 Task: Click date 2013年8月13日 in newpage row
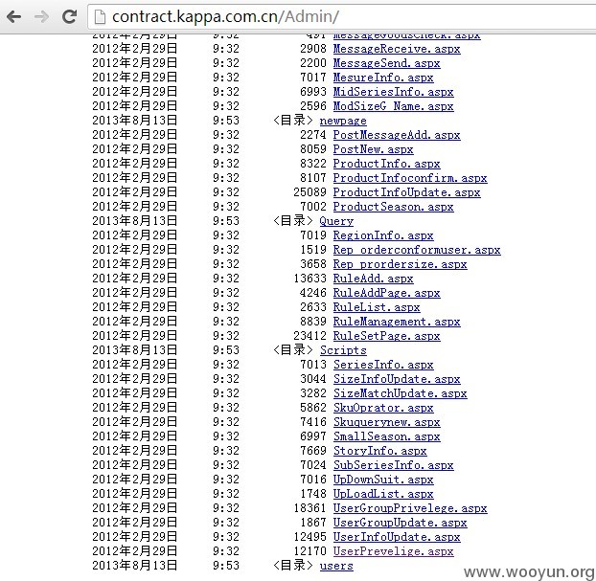[134, 121]
